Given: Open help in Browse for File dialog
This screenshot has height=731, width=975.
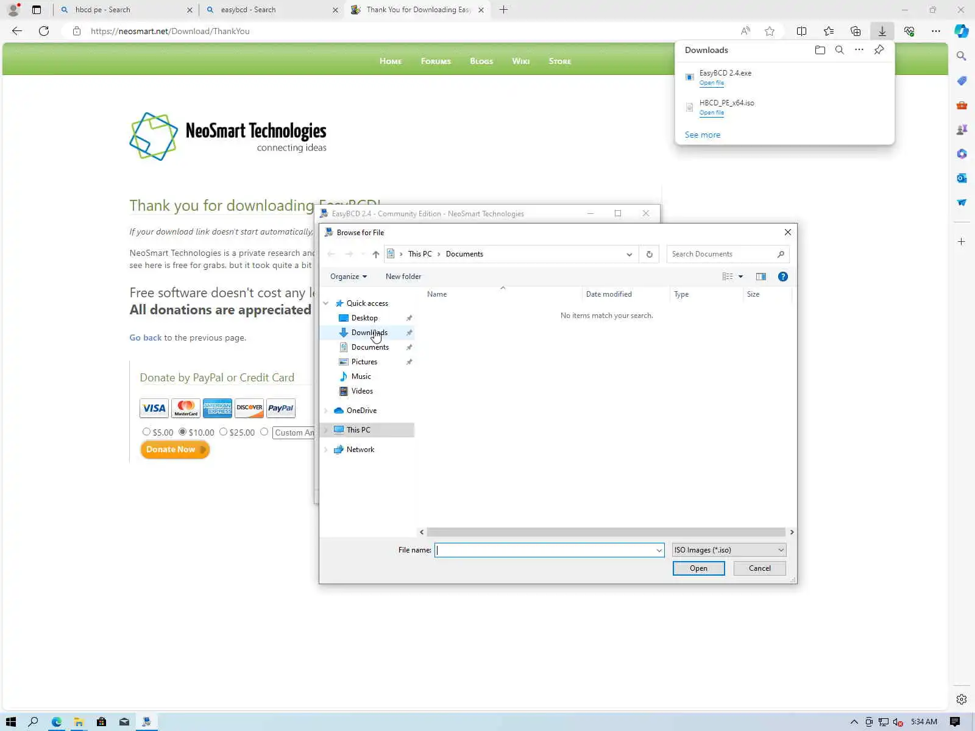Looking at the screenshot, I should [783, 277].
